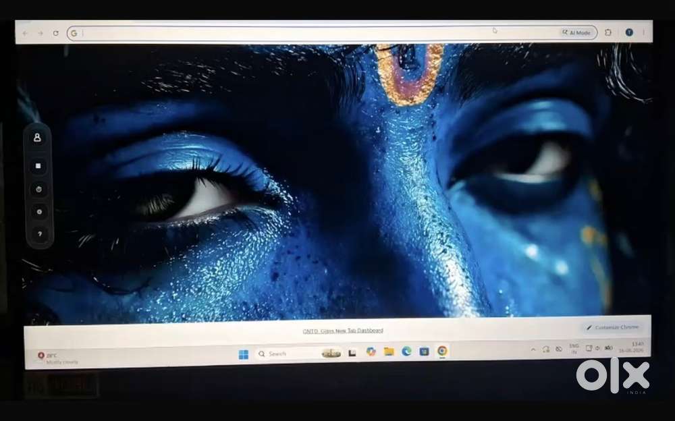Open Task View from the taskbar
This screenshot has height=421, width=675.
pos(352,353)
